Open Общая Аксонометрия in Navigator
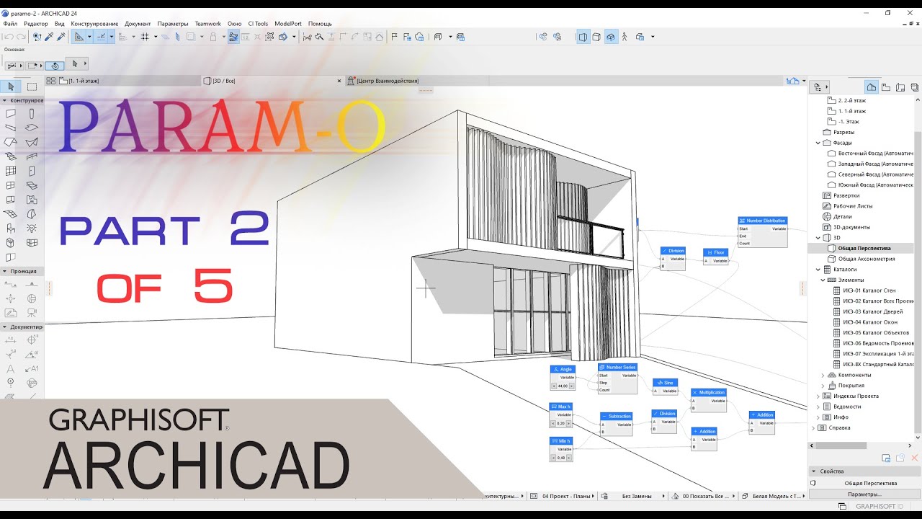 tap(867, 259)
